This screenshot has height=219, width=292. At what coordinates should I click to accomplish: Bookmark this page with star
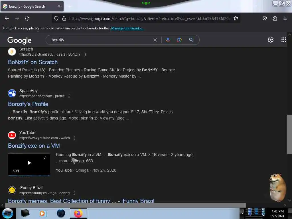click(x=236, y=18)
